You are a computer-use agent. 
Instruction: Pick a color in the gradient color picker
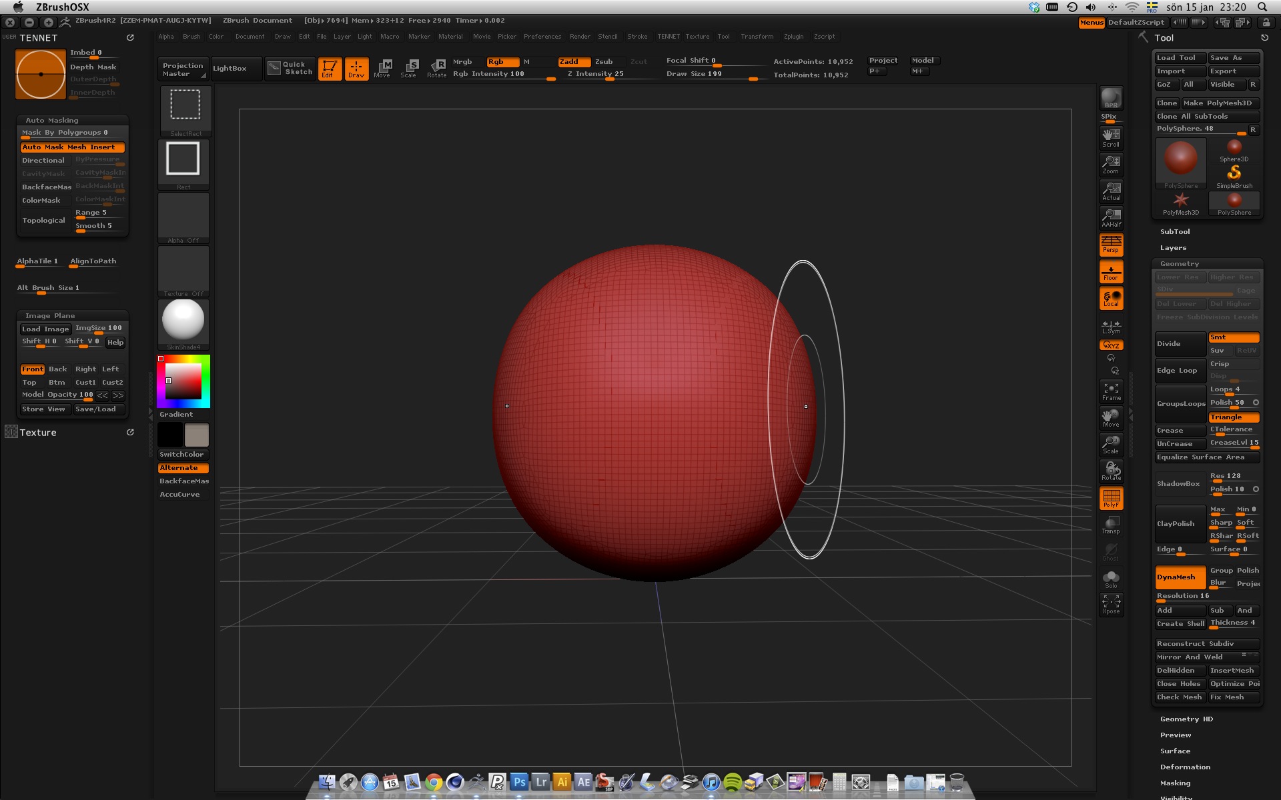coord(183,381)
